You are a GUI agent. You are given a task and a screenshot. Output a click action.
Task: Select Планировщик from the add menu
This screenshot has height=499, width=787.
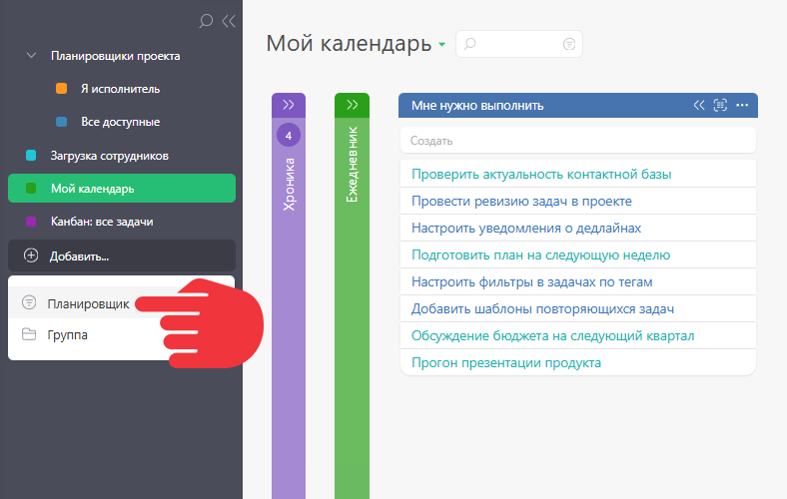coord(88,304)
